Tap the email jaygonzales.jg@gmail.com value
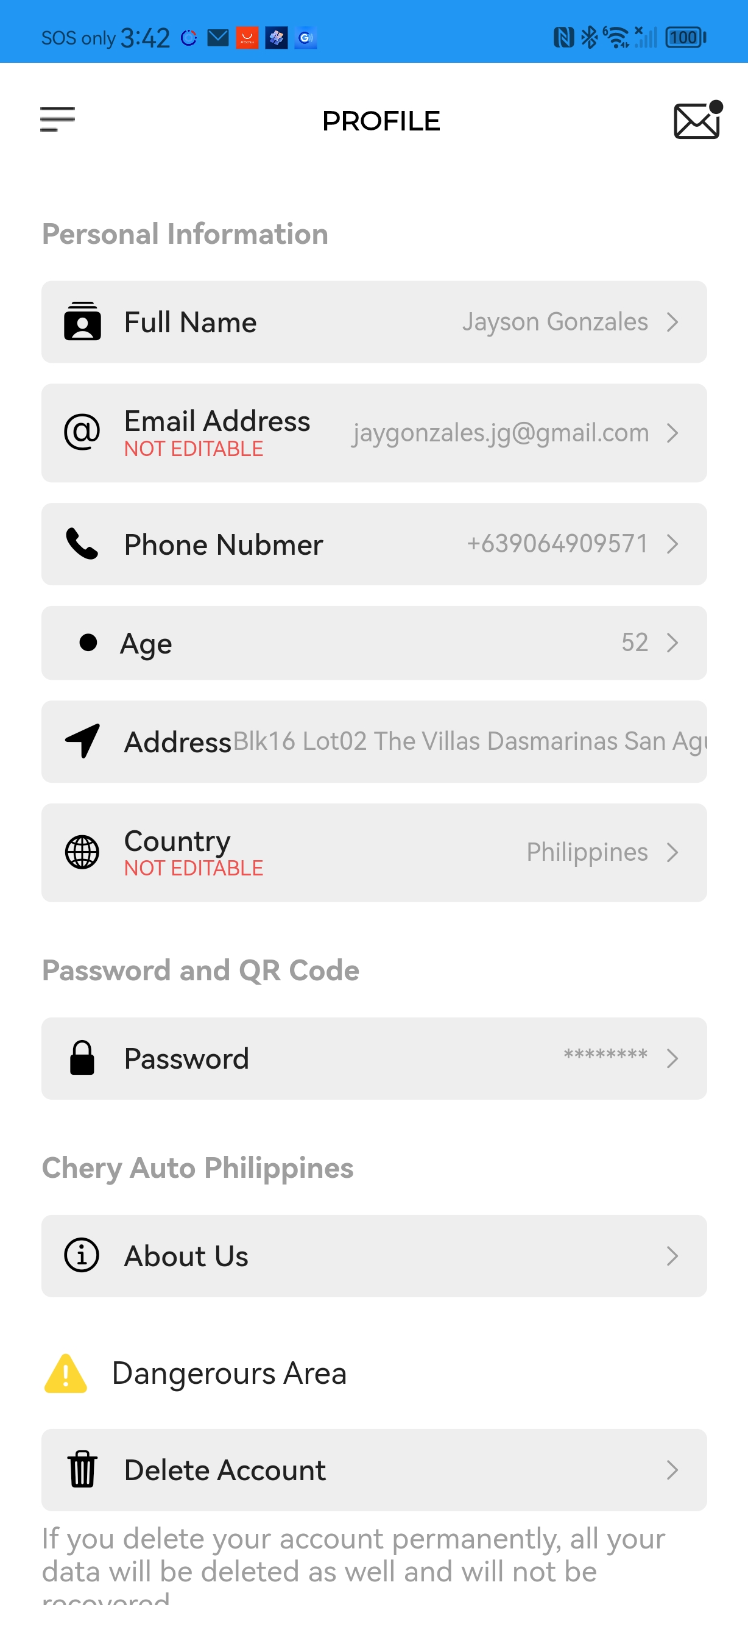Image resolution: width=748 pixels, height=1646 pixels. coord(500,433)
